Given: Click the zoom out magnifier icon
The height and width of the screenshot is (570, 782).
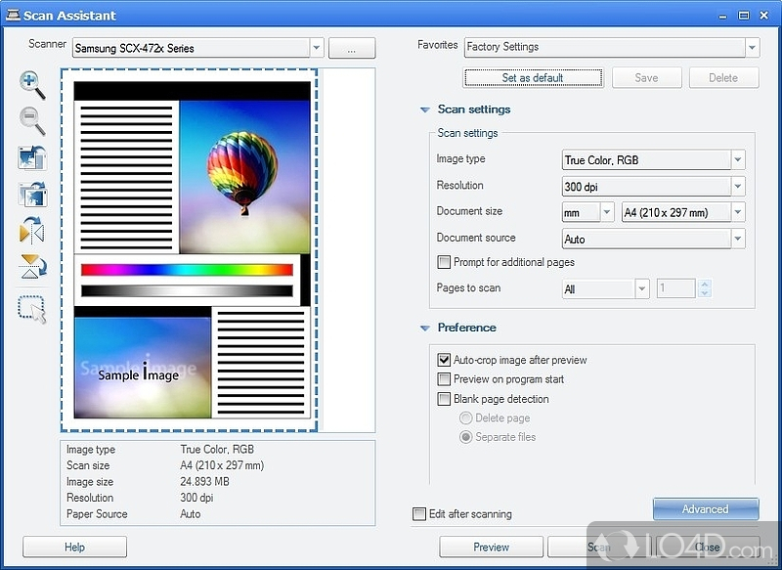Looking at the screenshot, I should coord(32,120).
